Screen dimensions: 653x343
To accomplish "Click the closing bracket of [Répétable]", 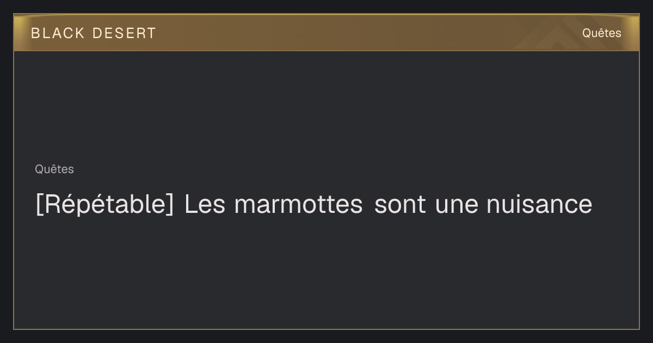I will (x=170, y=205).
